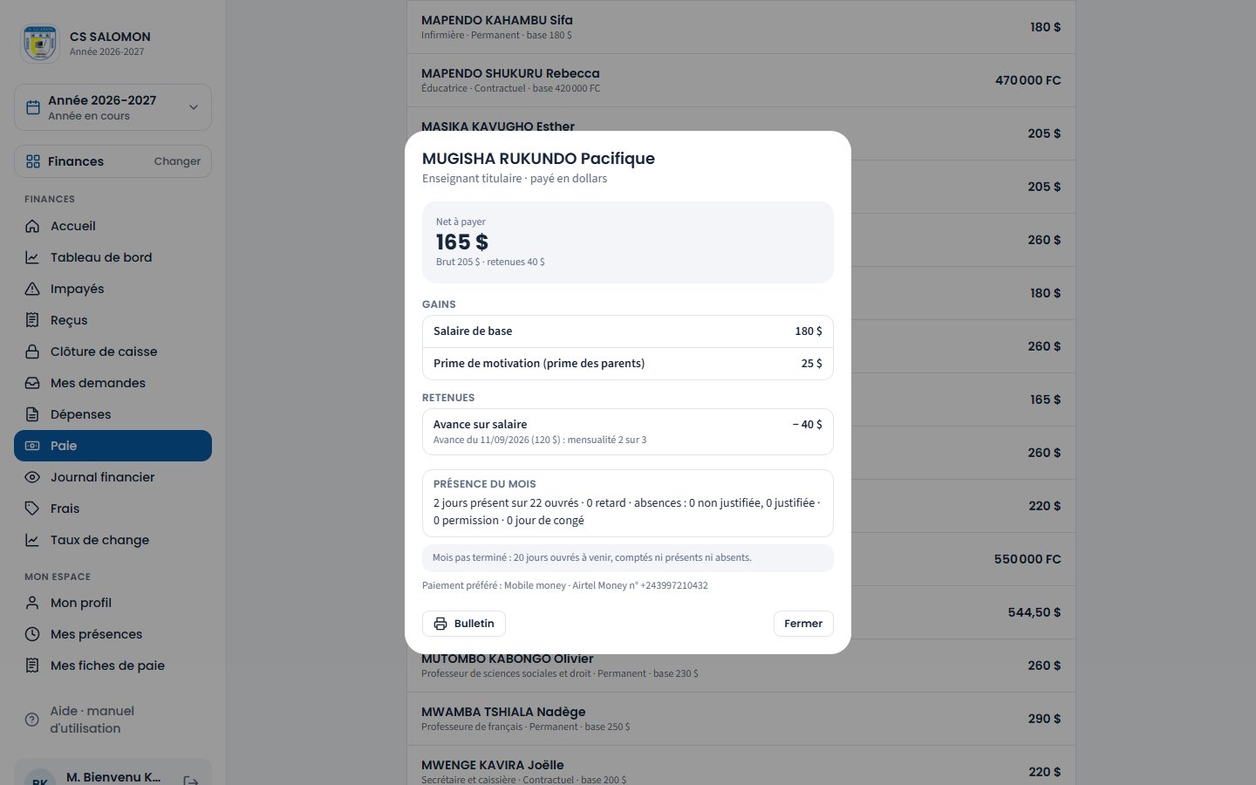This screenshot has height=785, width=1256.
Task: Click Changer to switch module
Action: click(x=177, y=161)
